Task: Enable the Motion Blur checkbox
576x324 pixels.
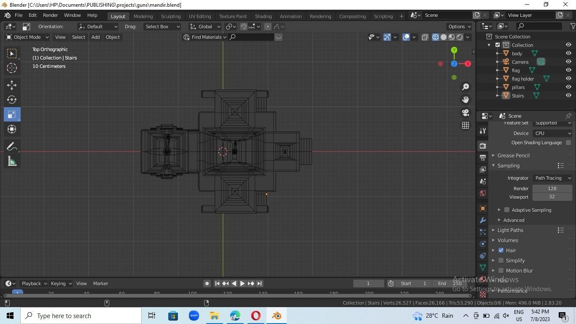Action: click(501, 271)
